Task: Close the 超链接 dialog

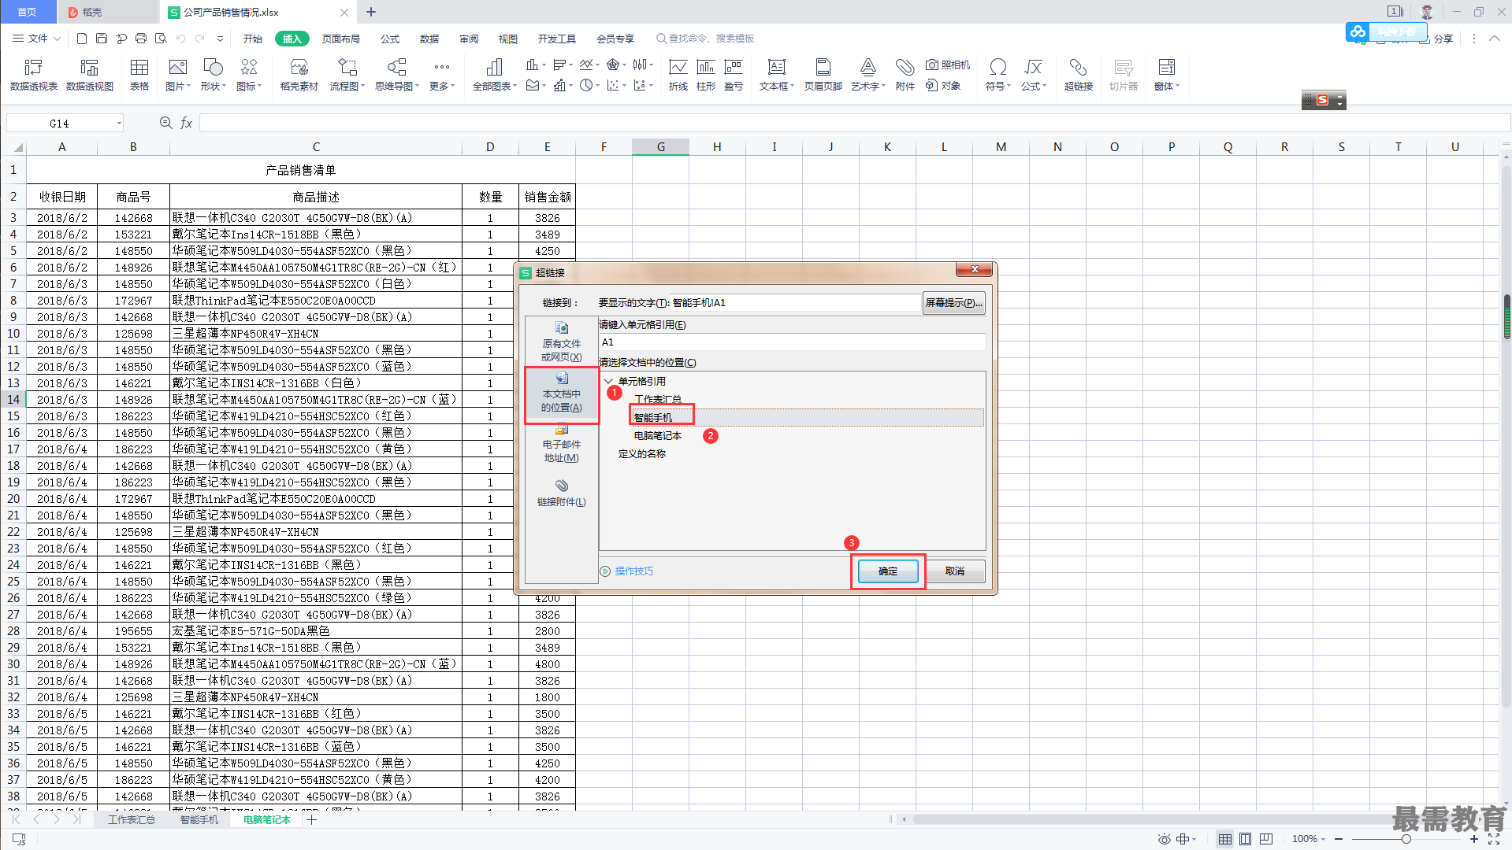Action: click(x=975, y=269)
